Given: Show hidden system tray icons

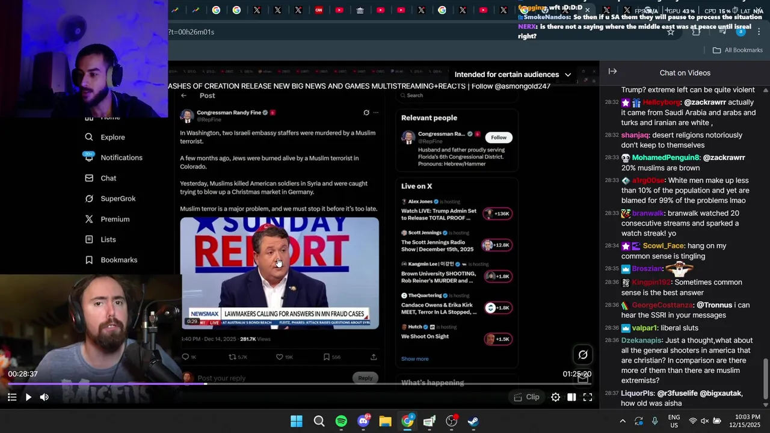Looking at the screenshot, I should (x=623, y=421).
